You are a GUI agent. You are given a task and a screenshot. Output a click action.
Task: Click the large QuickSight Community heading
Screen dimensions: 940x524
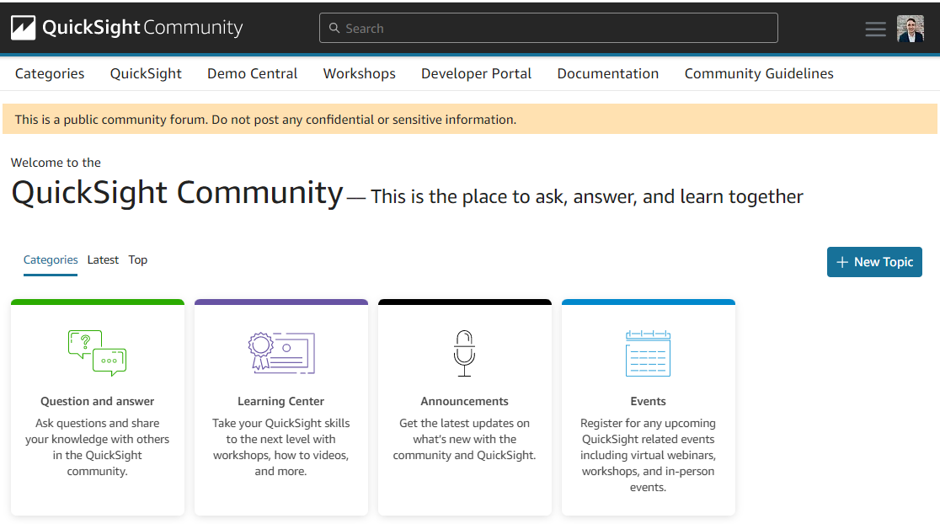click(178, 193)
